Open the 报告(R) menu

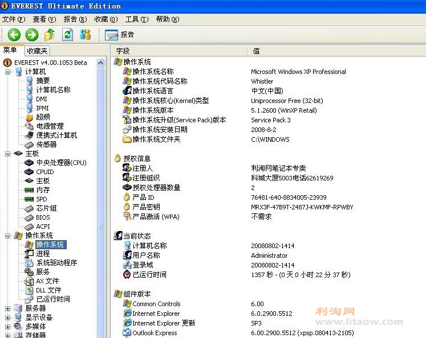pos(75,19)
